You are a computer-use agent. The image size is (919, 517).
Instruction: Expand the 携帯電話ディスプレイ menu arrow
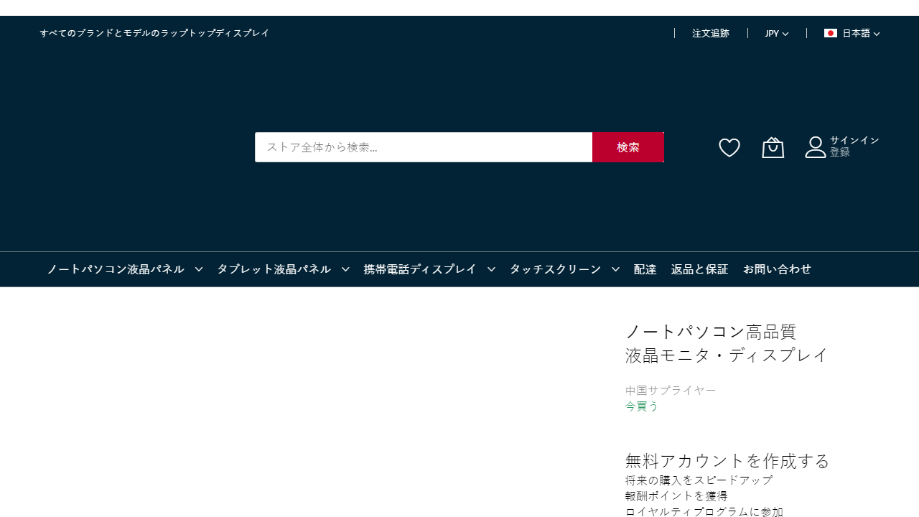[x=491, y=269]
